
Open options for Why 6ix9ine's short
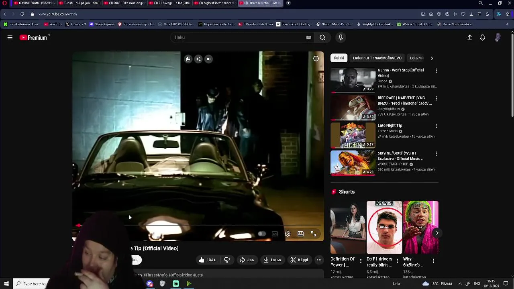pos(433,261)
